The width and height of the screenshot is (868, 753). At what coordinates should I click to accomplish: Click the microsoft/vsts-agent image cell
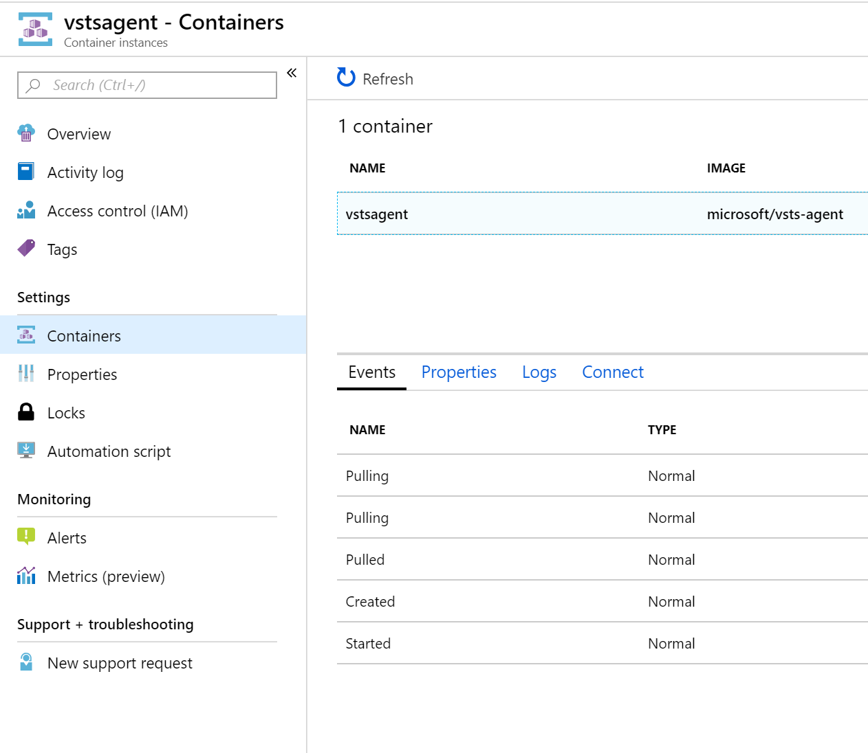point(775,214)
